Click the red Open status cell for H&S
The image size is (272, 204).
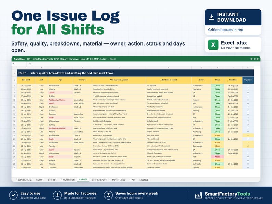coord(218,157)
